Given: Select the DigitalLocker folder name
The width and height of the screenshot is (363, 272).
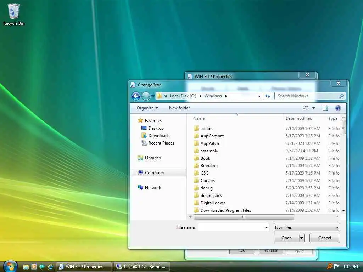Looking at the screenshot, I should (213, 203).
